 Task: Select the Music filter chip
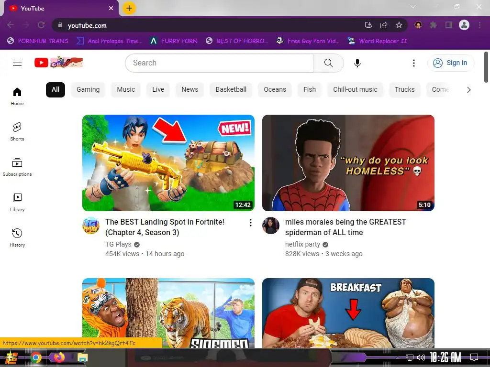126,89
